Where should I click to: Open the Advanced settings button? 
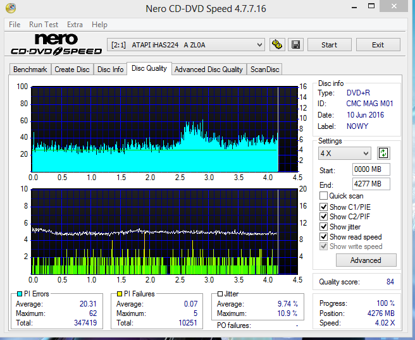[x=366, y=260]
